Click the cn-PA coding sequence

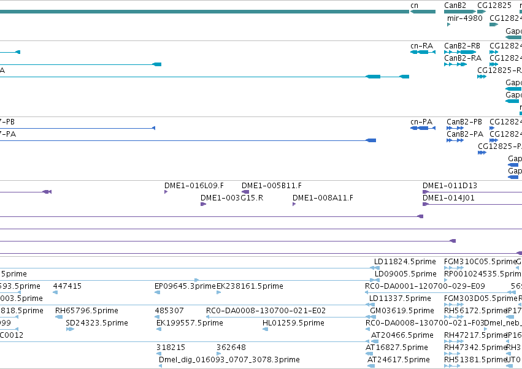[x=423, y=128]
